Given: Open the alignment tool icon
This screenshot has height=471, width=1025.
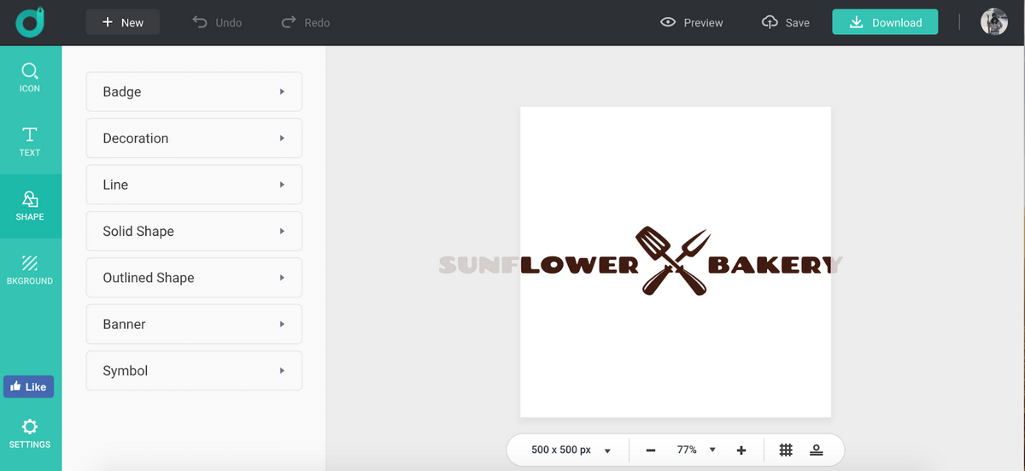Looking at the screenshot, I should coord(817,450).
